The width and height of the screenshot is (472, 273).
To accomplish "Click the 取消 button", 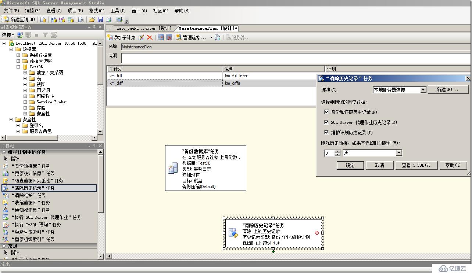I will (x=379, y=165).
